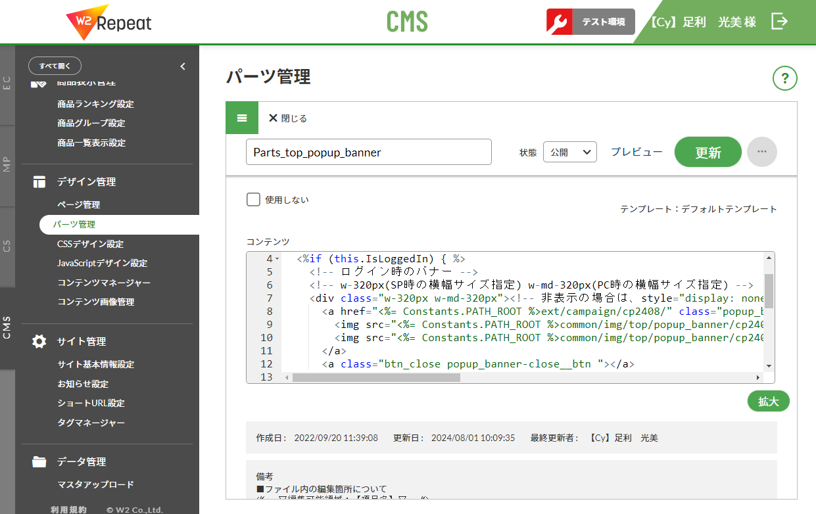Click the 拡大 button
Image resolution: width=816 pixels, height=514 pixels.
(x=768, y=401)
